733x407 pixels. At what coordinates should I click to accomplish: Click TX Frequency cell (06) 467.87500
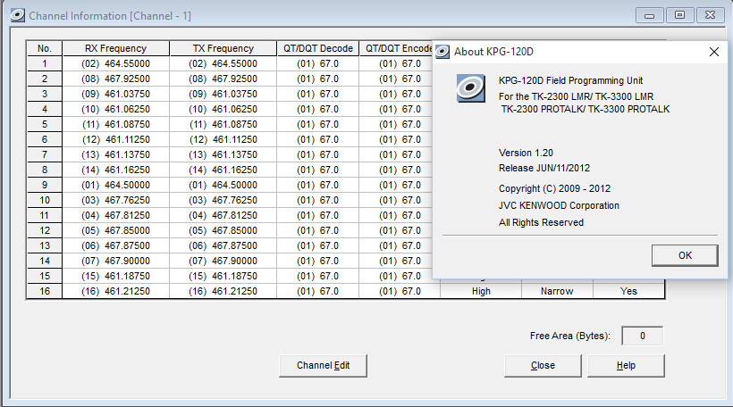click(223, 245)
